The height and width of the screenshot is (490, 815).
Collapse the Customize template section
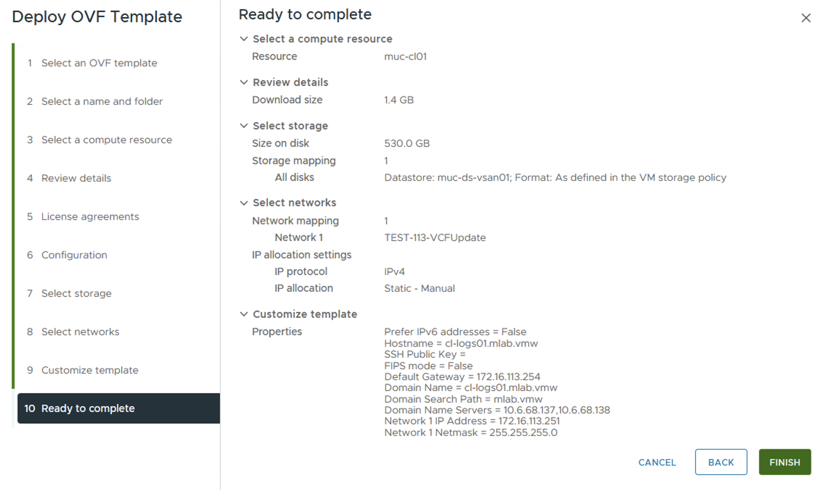244,314
